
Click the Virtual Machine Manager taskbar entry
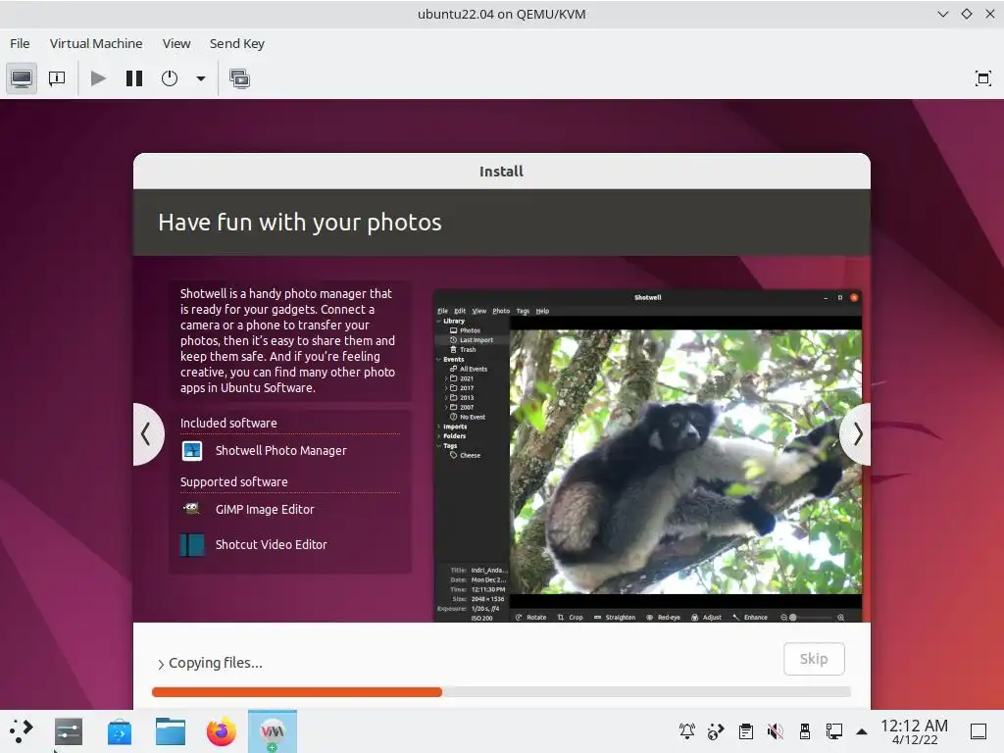coord(273,731)
